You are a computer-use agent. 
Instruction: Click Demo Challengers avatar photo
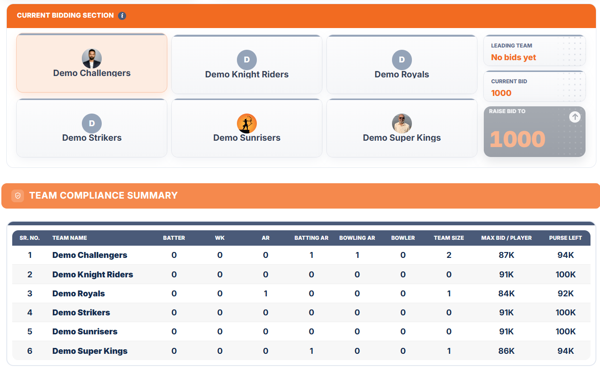(92, 59)
